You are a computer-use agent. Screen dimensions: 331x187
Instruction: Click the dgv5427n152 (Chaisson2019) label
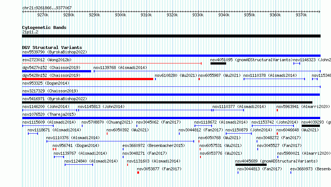pos(51,68)
